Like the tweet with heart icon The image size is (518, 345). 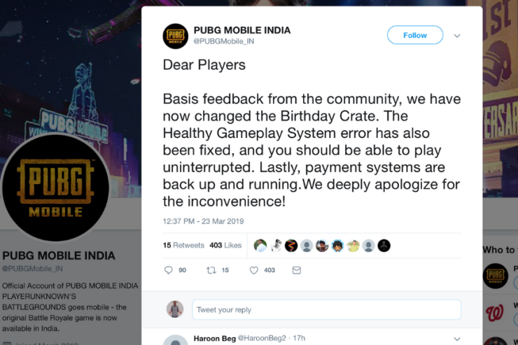[x=253, y=270]
